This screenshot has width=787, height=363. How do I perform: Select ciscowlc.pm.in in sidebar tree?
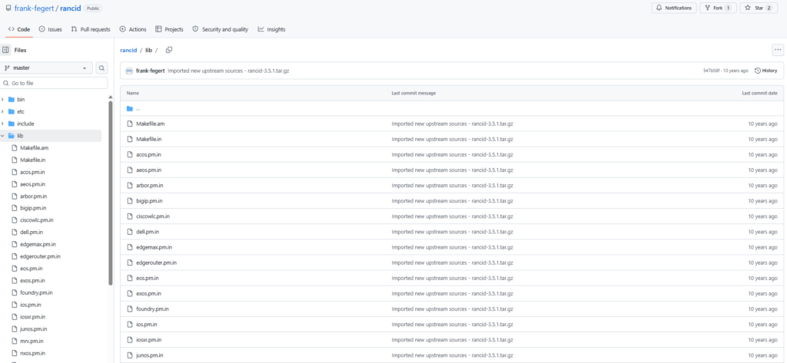(x=37, y=220)
